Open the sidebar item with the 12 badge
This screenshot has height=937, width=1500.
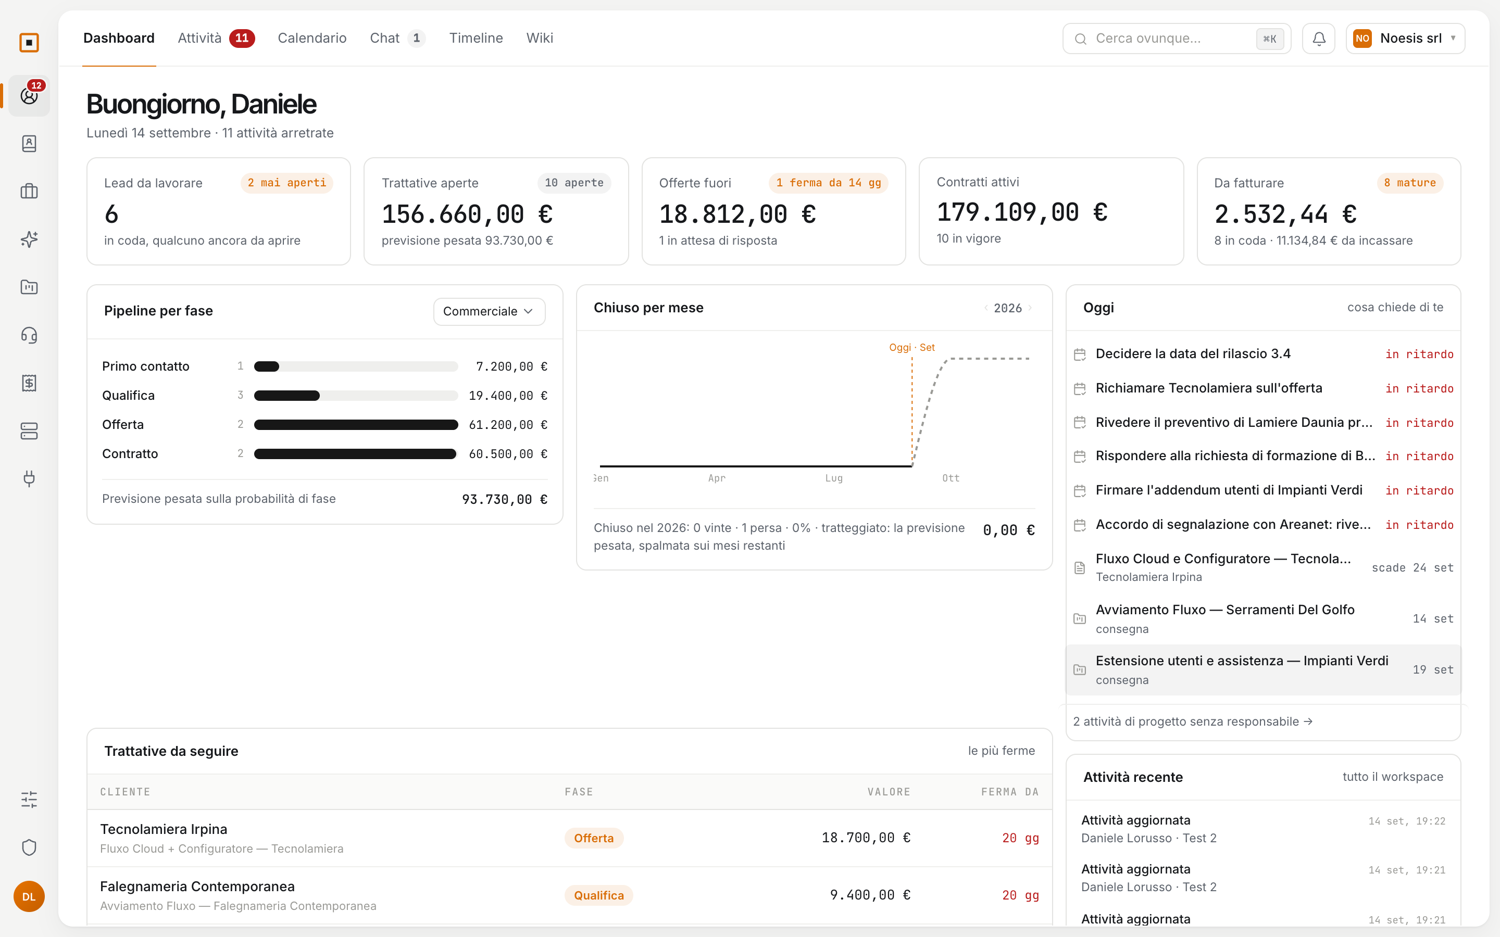(29, 96)
